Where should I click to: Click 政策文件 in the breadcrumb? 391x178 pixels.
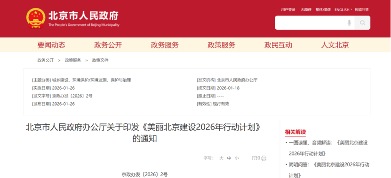click(101, 60)
